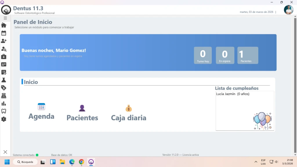Open the Agenda module
This screenshot has height=167, width=297.
coord(41,112)
